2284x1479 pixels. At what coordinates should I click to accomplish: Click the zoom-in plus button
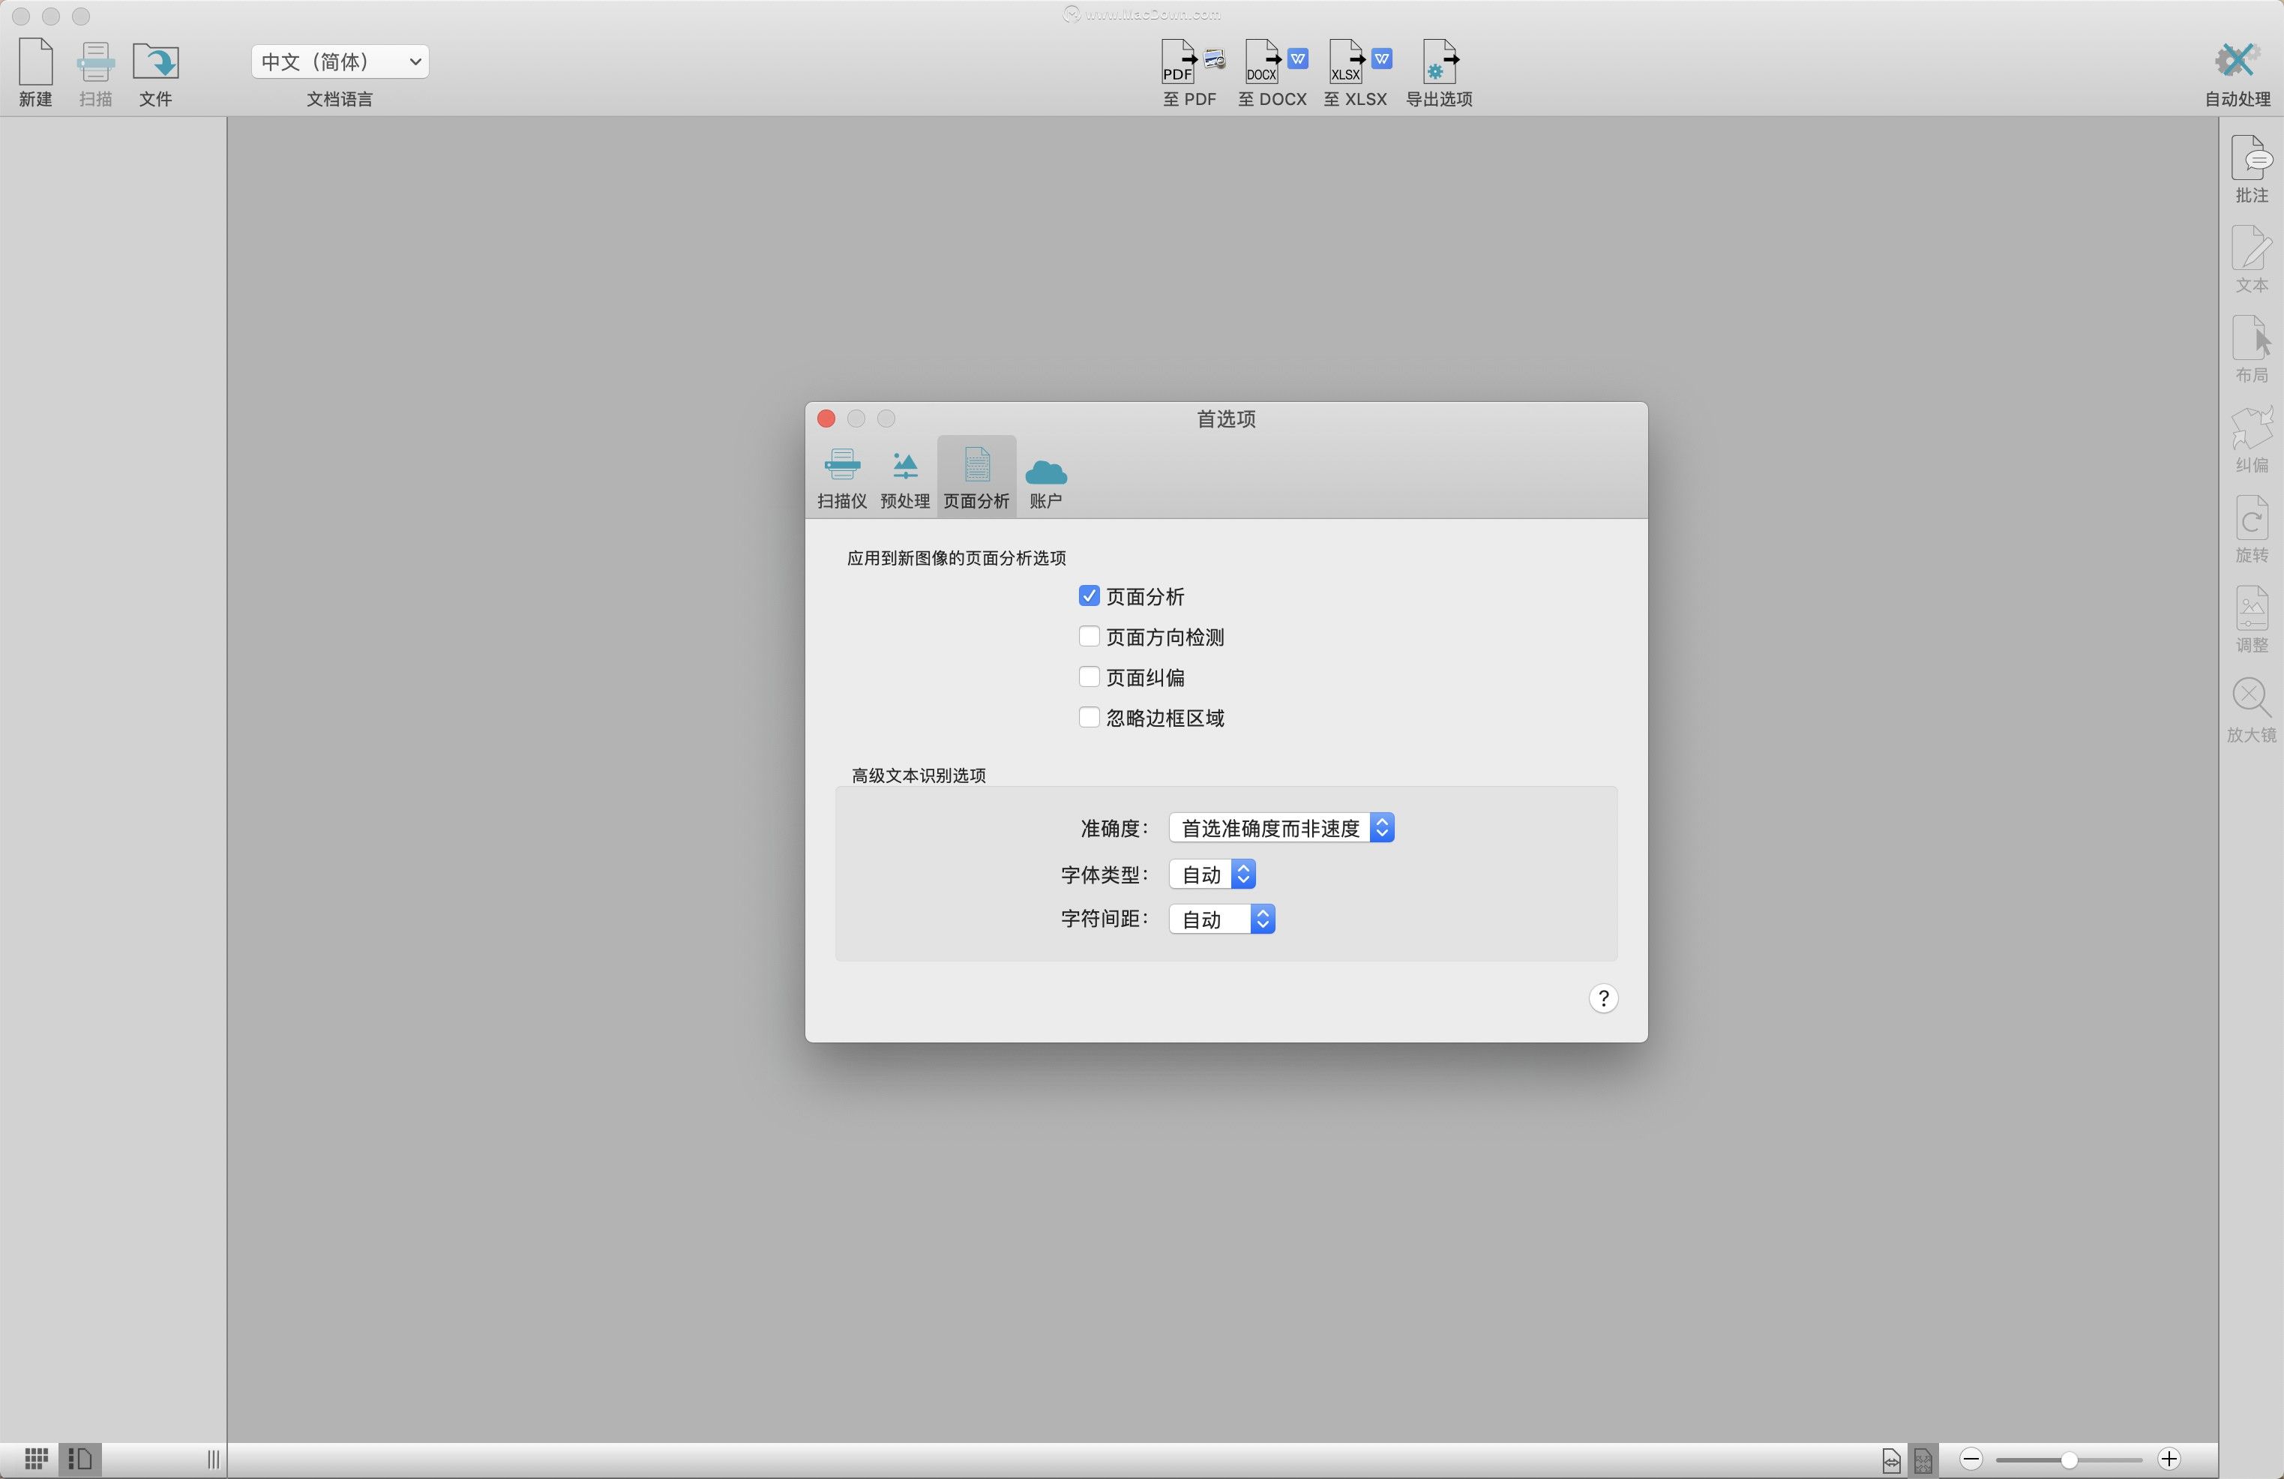[2169, 1459]
